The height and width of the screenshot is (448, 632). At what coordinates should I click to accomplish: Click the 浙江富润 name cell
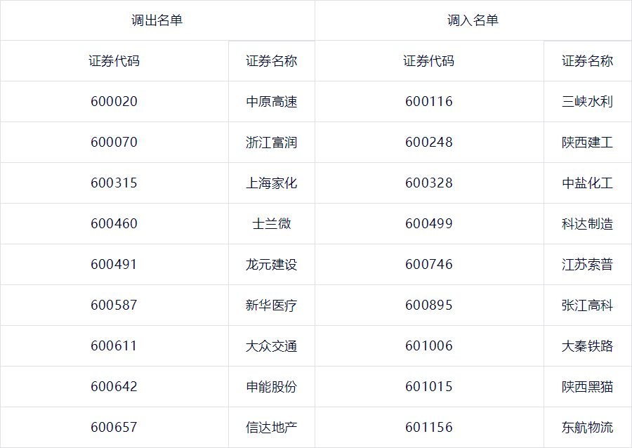tap(272, 143)
